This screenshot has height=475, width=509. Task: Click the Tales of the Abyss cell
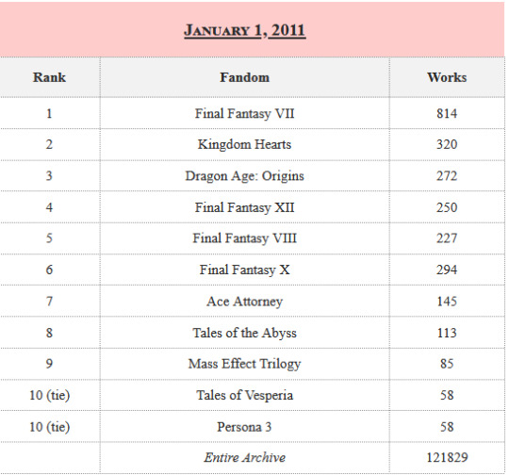click(245, 333)
